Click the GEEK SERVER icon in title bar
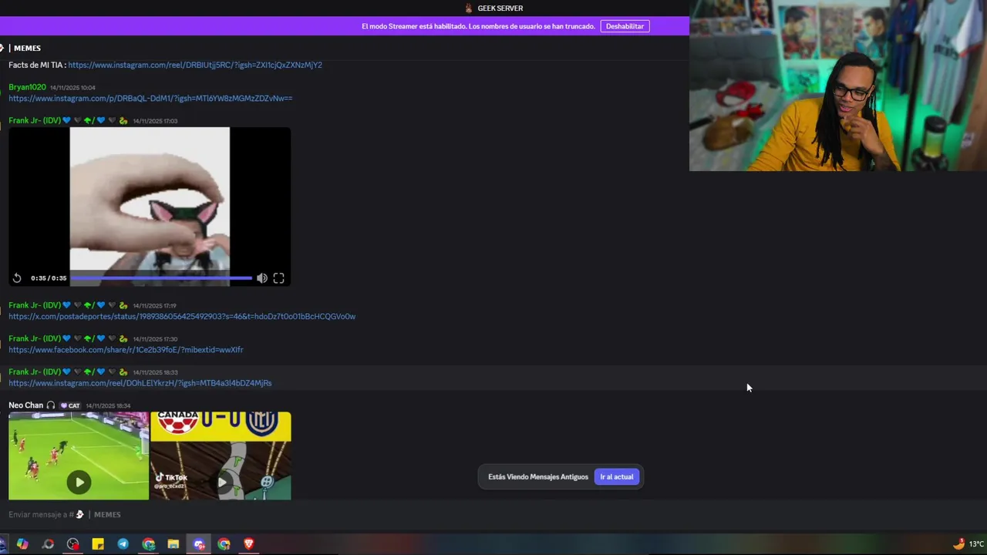Viewport: 987px width, 555px height. pos(468,8)
